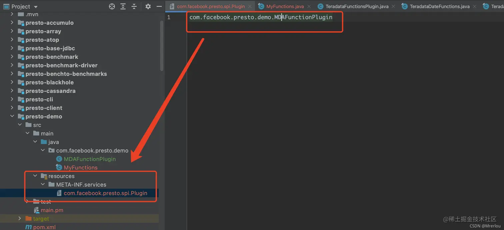Collapse the src folder
This screenshot has width=504, height=230.
point(20,125)
